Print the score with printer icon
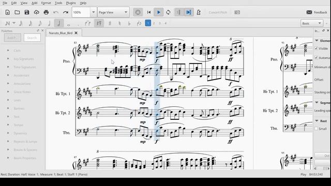 (x=46, y=12)
